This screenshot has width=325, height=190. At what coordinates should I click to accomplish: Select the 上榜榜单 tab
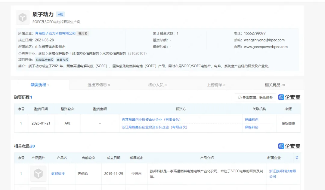(x=216, y=85)
